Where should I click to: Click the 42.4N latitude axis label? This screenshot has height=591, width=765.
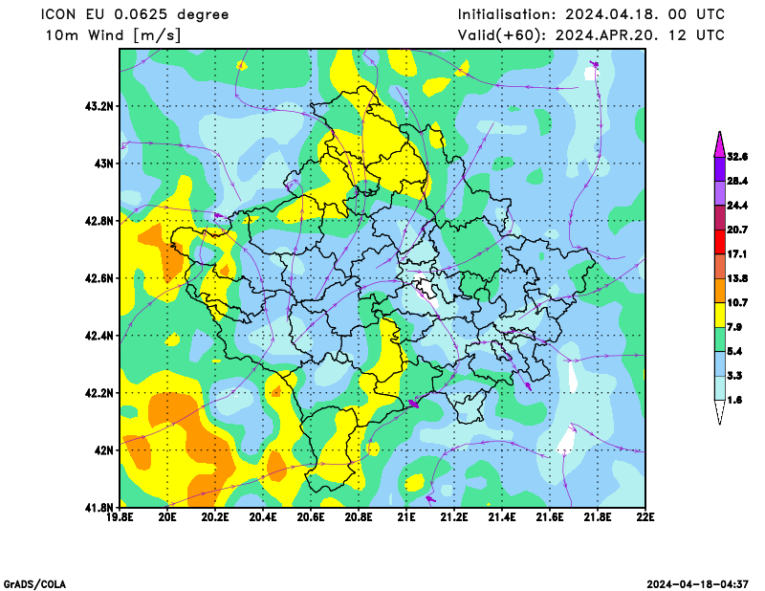tap(99, 336)
